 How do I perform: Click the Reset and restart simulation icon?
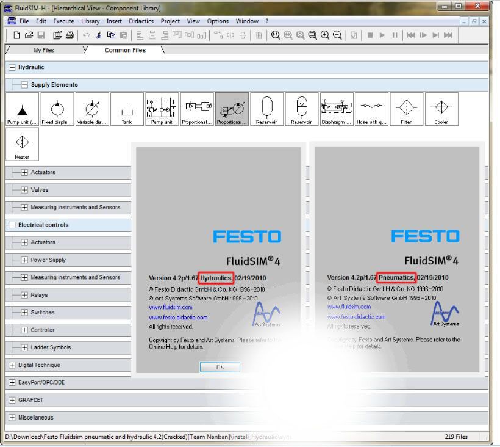[411, 35]
